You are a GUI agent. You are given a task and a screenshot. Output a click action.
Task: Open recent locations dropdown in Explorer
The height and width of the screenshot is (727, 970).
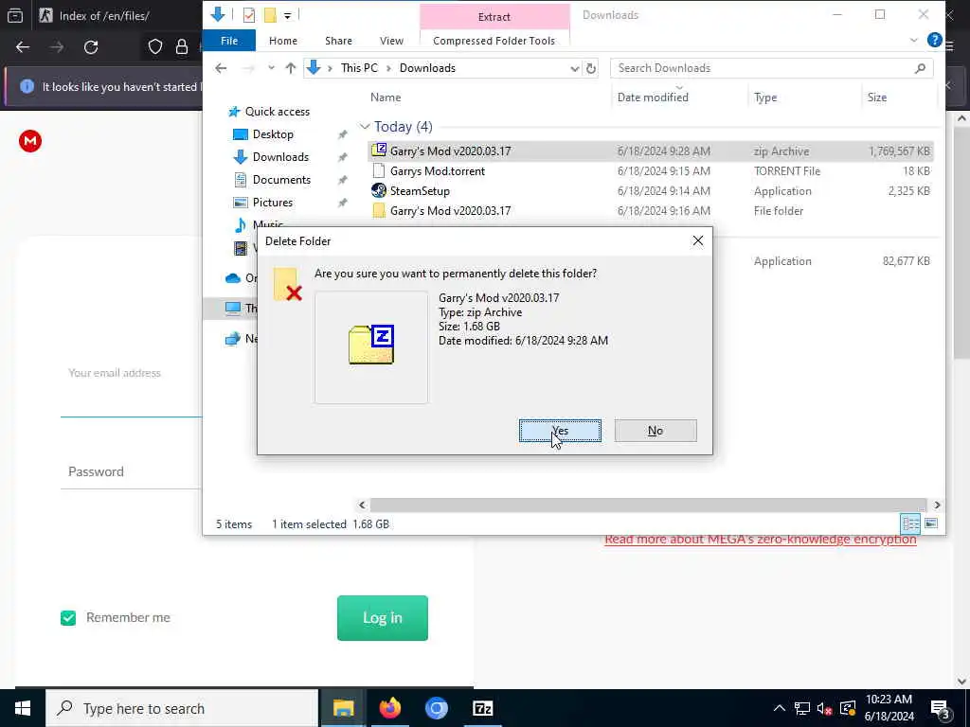click(271, 68)
